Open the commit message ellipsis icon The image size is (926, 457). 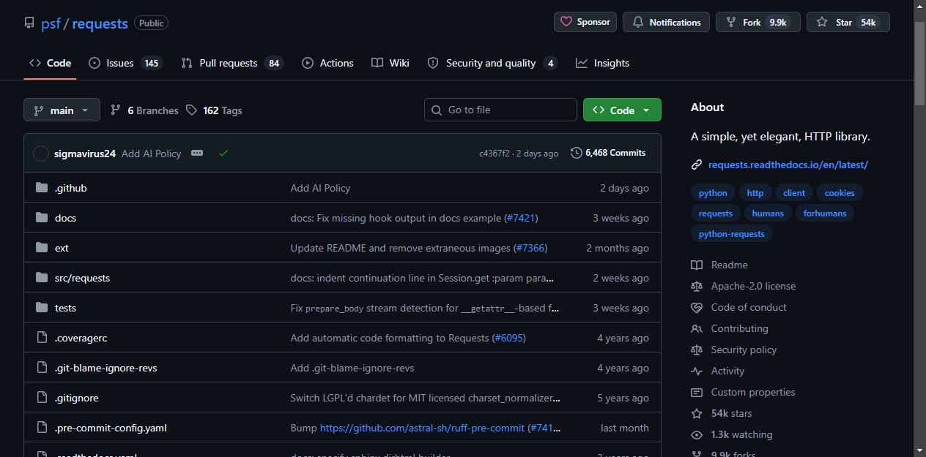click(x=197, y=153)
